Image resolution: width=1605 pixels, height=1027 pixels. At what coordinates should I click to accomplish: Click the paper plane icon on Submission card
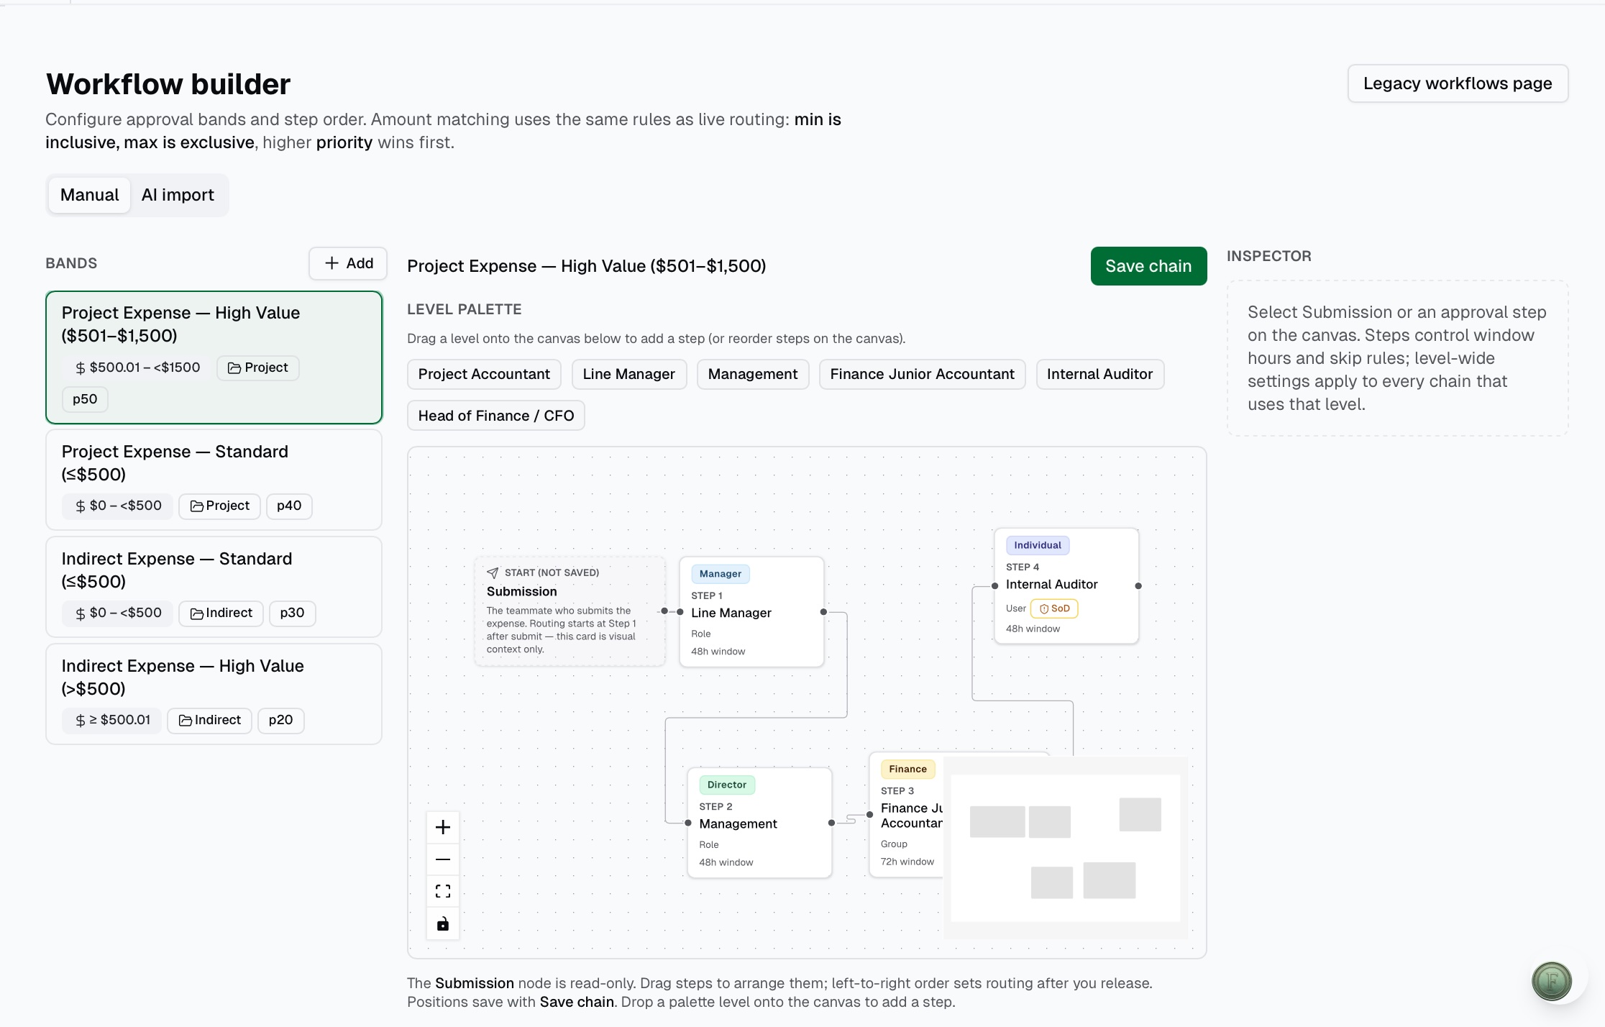(493, 572)
